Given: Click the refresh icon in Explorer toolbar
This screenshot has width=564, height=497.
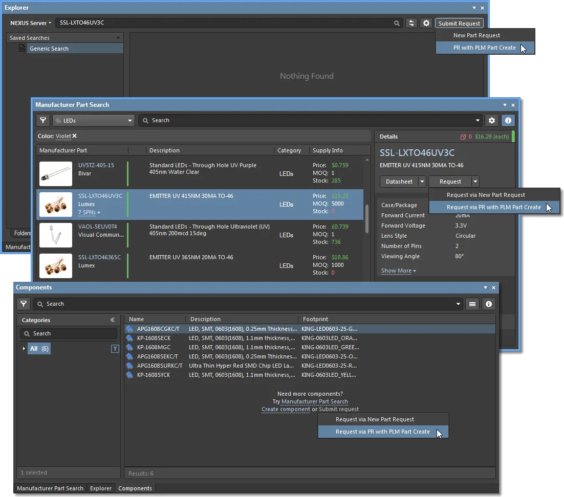Looking at the screenshot, I should coord(411,23).
